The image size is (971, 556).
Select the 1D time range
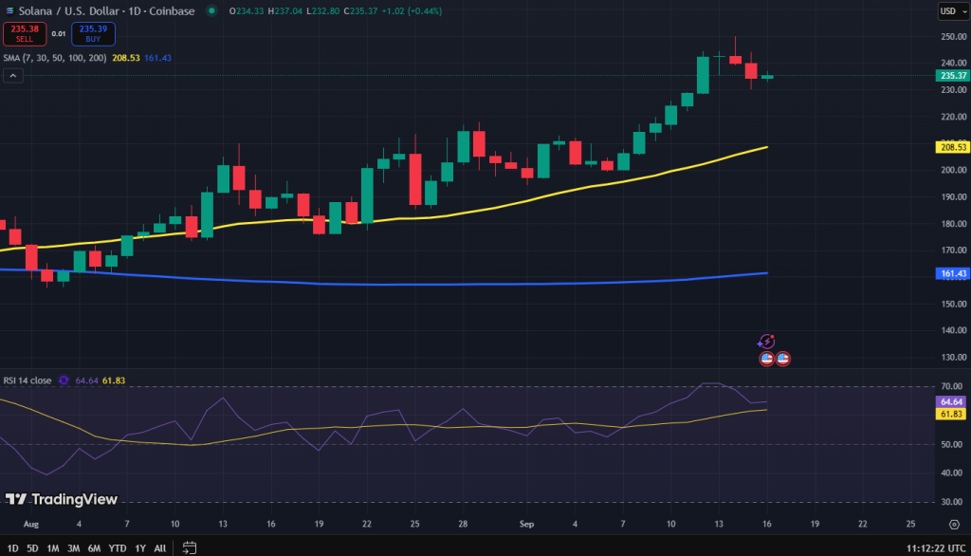point(12,548)
